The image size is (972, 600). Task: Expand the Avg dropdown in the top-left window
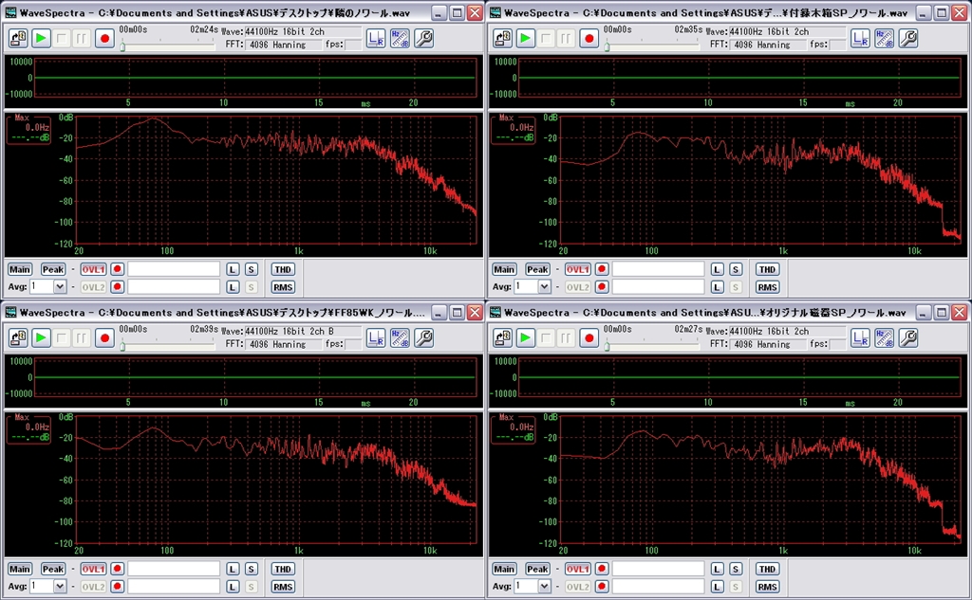click(60, 286)
